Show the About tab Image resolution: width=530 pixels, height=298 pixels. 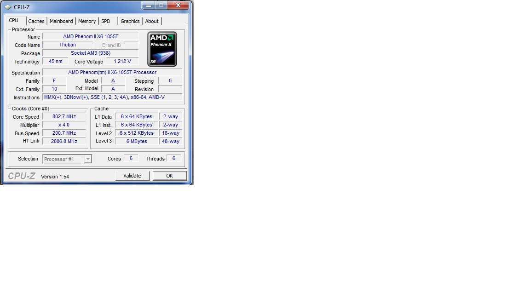[x=152, y=21]
